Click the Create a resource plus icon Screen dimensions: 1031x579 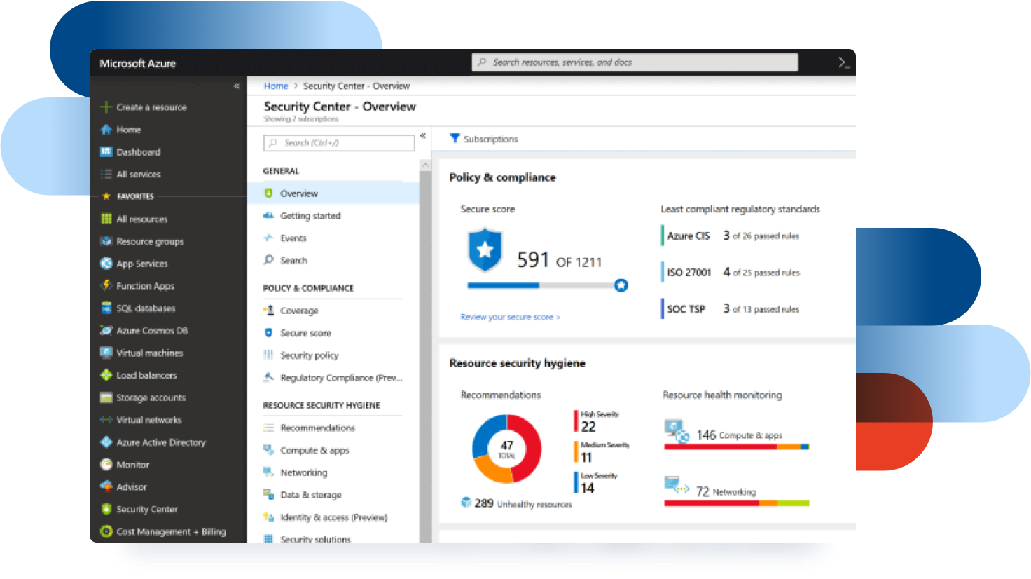pos(106,107)
